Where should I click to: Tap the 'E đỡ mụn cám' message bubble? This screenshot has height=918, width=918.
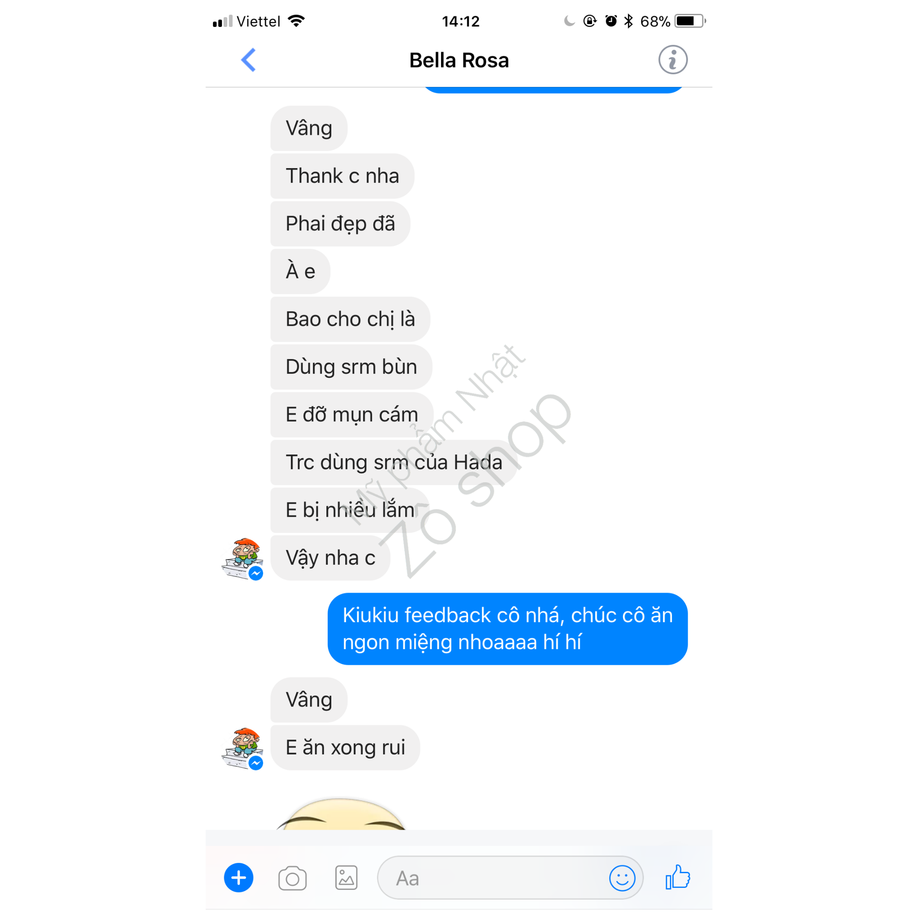point(351,415)
